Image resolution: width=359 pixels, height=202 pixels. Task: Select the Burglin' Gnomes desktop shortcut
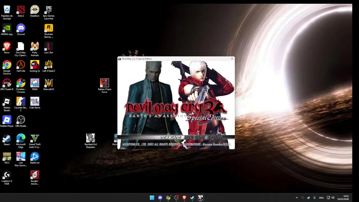point(35,178)
